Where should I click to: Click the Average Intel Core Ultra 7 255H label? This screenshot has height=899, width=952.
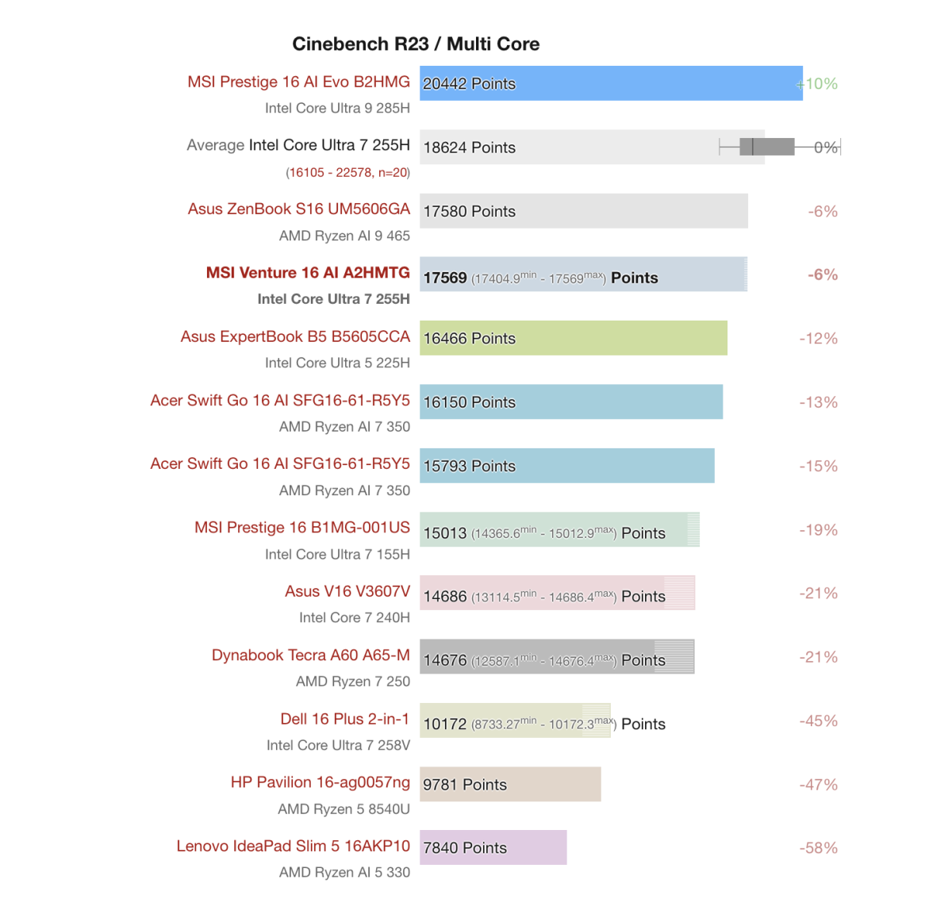pyautogui.click(x=298, y=145)
